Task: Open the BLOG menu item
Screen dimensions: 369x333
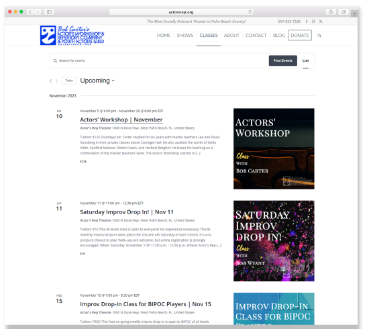Action: (x=279, y=36)
